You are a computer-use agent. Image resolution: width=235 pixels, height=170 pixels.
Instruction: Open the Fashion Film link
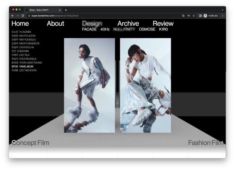tap(205, 143)
